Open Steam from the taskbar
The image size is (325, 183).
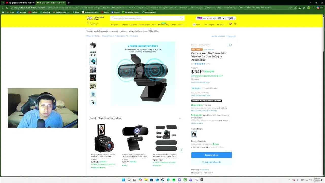click(162, 180)
